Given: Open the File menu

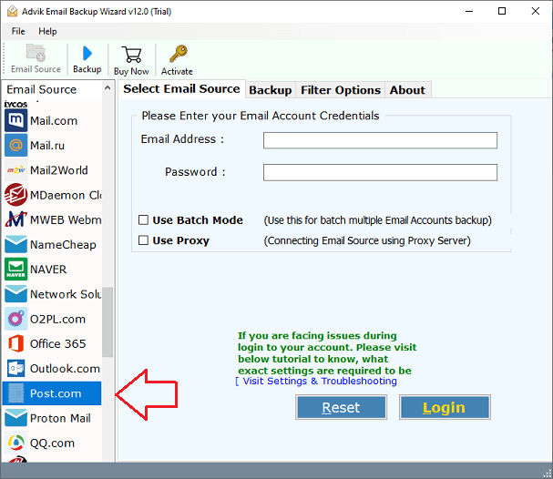Looking at the screenshot, I should click(x=18, y=31).
